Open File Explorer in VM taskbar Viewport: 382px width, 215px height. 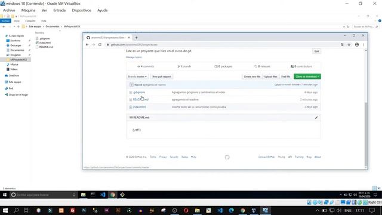84,195
